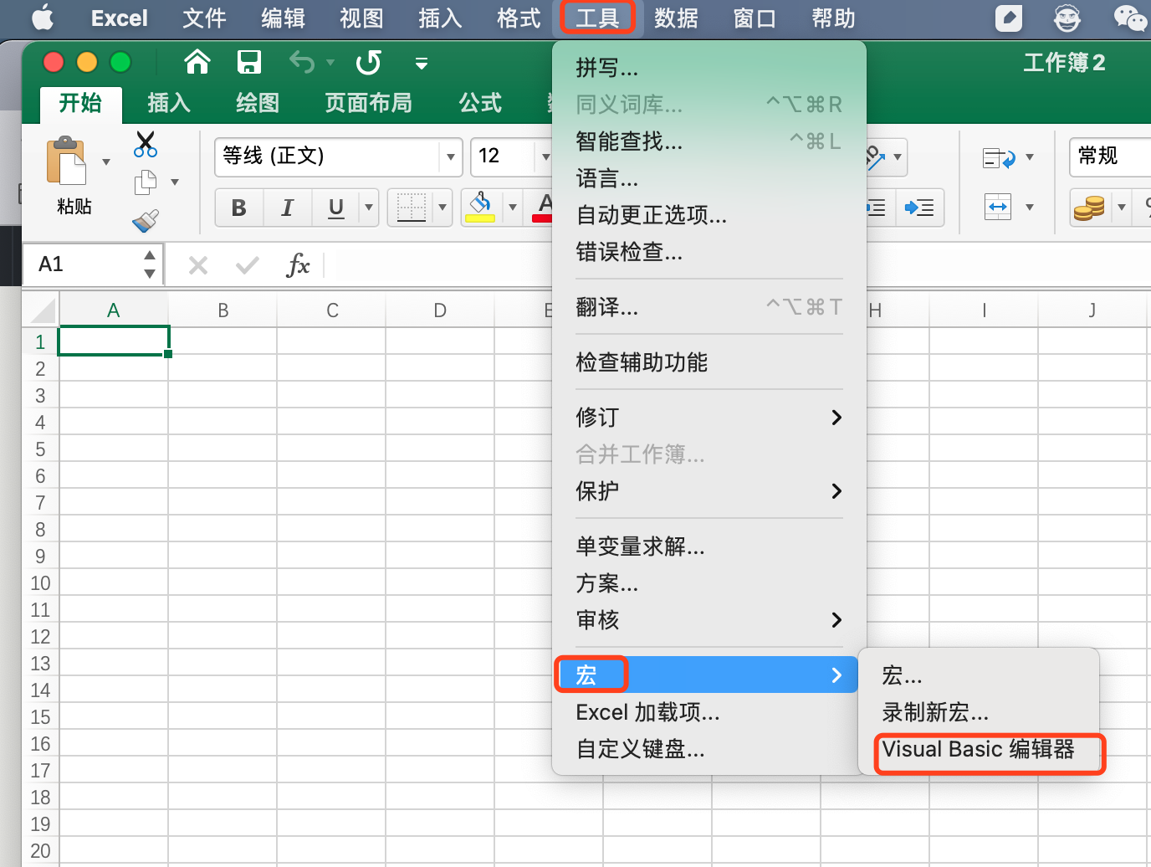
Task: Click the Confirm checkmark in formula bar
Action: [247, 265]
